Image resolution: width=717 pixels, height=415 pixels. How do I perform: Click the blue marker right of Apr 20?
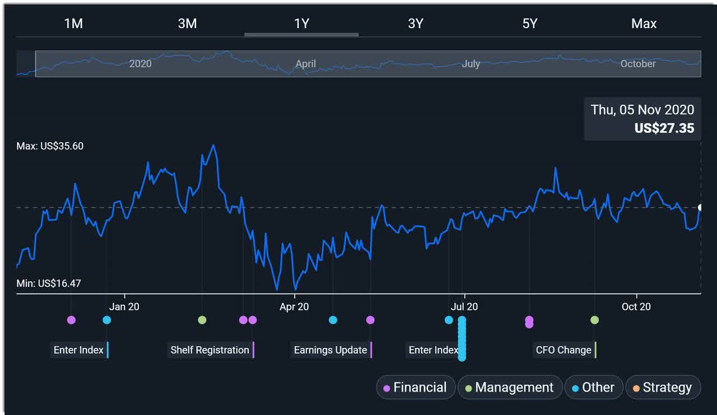click(333, 320)
